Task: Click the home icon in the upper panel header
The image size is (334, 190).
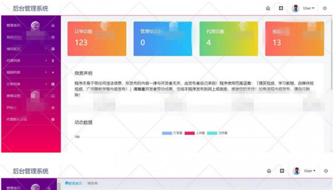Action: click(x=268, y=8)
